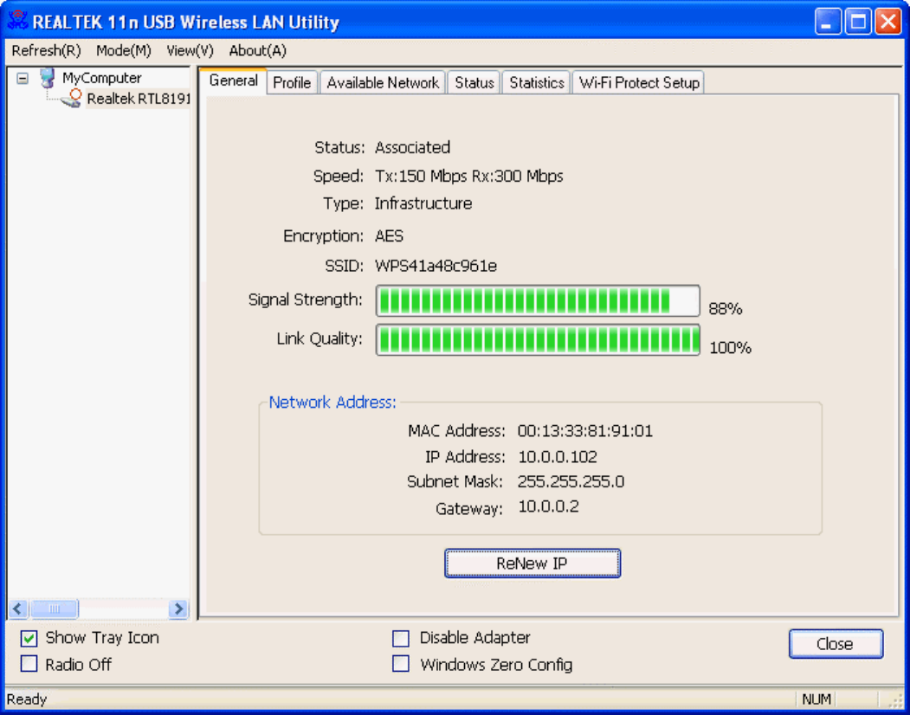Click the Ready status bar text
Image resolution: width=910 pixels, height=715 pixels.
[27, 699]
